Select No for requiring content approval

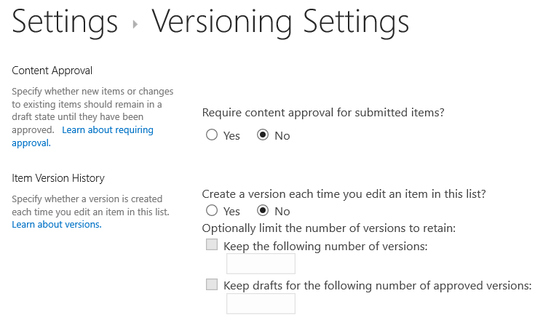[x=263, y=135]
